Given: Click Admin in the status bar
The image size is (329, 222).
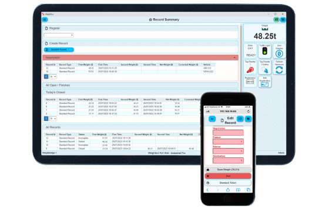Looking at the screenshot, I should click(281, 153).
